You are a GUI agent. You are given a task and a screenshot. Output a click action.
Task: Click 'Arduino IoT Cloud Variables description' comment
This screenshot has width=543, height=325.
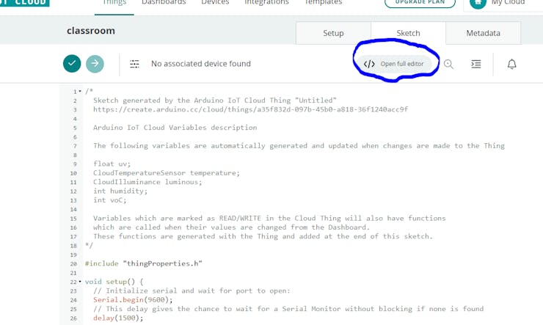pyautogui.click(x=175, y=128)
